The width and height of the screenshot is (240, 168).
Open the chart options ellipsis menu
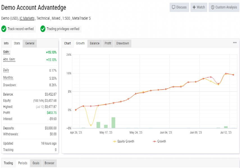point(235,43)
